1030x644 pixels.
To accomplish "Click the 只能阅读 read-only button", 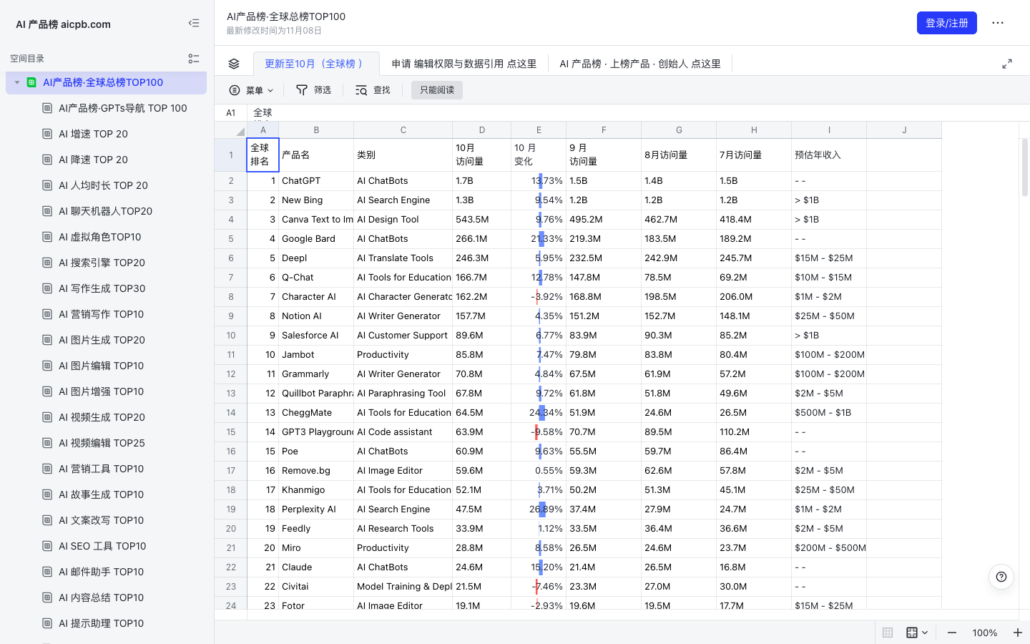I will (x=437, y=90).
